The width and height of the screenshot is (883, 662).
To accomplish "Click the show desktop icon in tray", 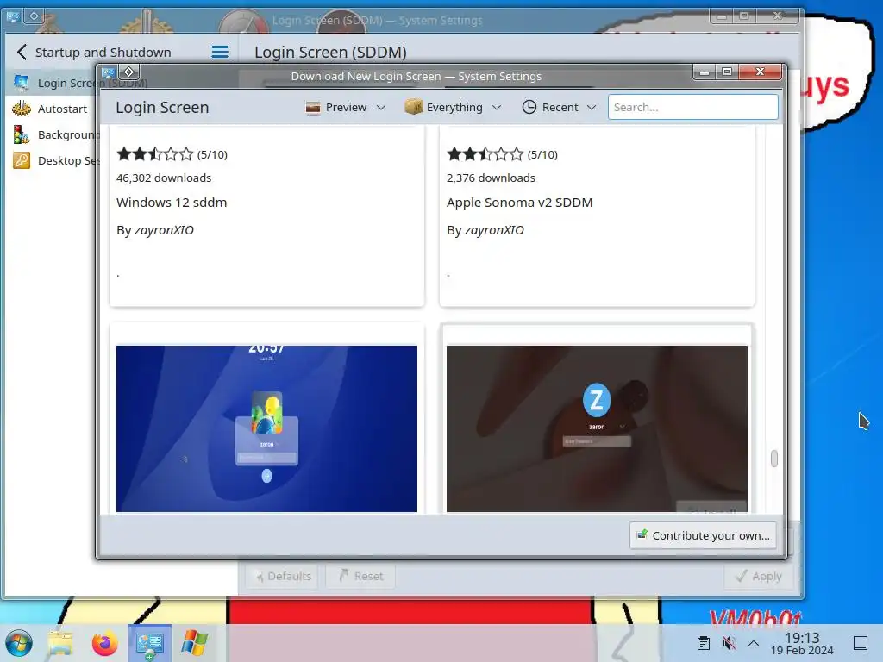I will click(861, 643).
